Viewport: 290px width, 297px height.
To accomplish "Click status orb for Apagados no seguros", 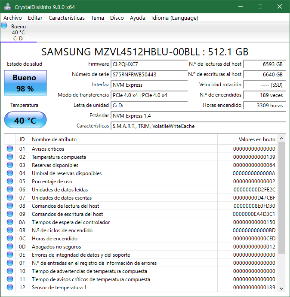I will point(10,247).
